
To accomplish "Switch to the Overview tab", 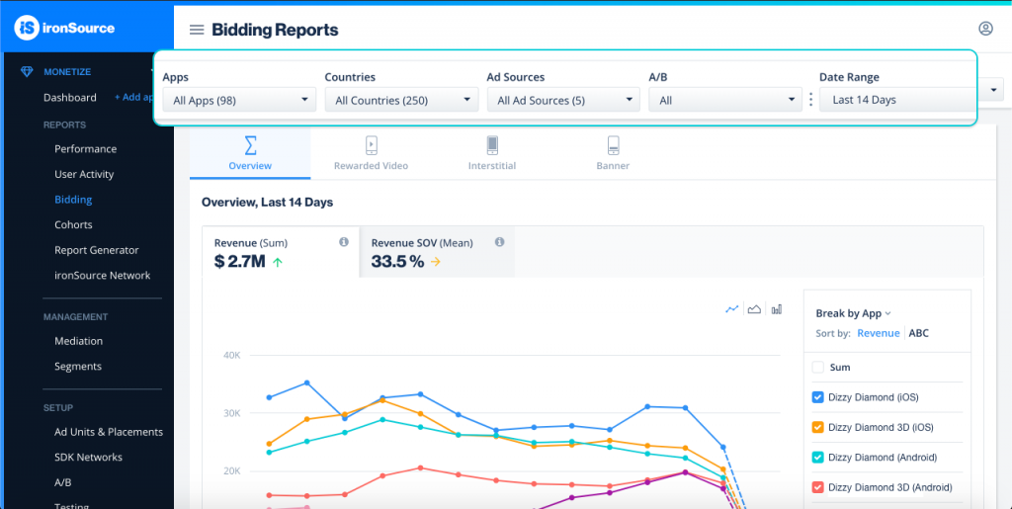I will pyautogui.click(x=250, y=153).
